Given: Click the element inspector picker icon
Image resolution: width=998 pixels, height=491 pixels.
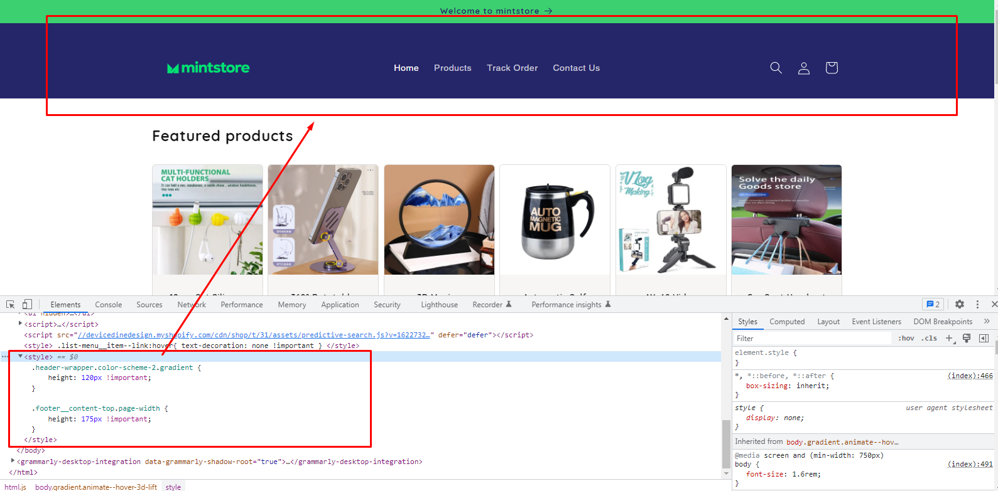Looking at the screenshot, I should coord(11,304).
